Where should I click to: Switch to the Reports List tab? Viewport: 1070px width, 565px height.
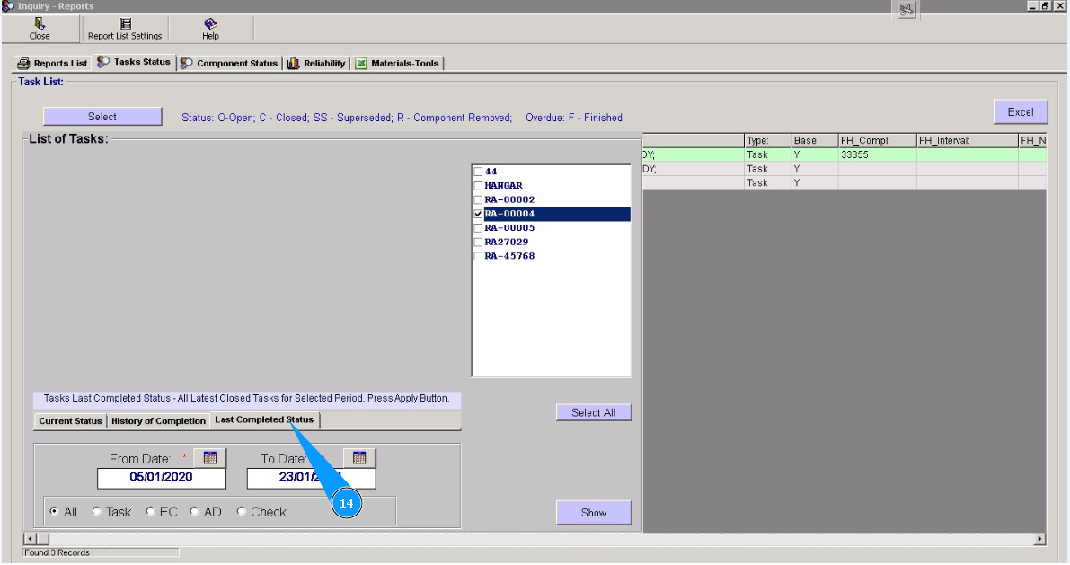(x=52, y=64)
